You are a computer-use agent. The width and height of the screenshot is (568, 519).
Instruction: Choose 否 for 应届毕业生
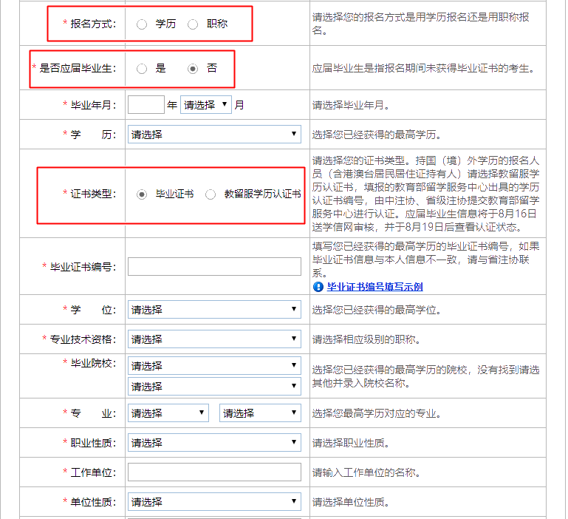point(194,69)
